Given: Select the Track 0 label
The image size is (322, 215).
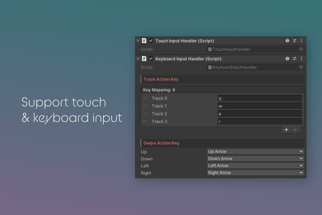Looking at the screenshot, I should (159, 98).
